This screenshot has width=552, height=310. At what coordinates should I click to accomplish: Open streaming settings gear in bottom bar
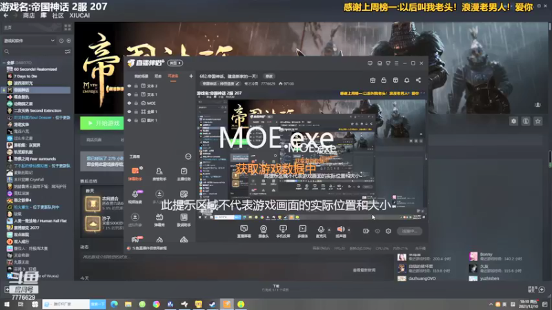(388, 231)
